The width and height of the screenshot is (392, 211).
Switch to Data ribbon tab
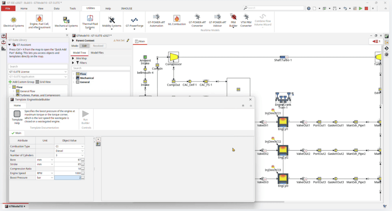tap(57, 8)
